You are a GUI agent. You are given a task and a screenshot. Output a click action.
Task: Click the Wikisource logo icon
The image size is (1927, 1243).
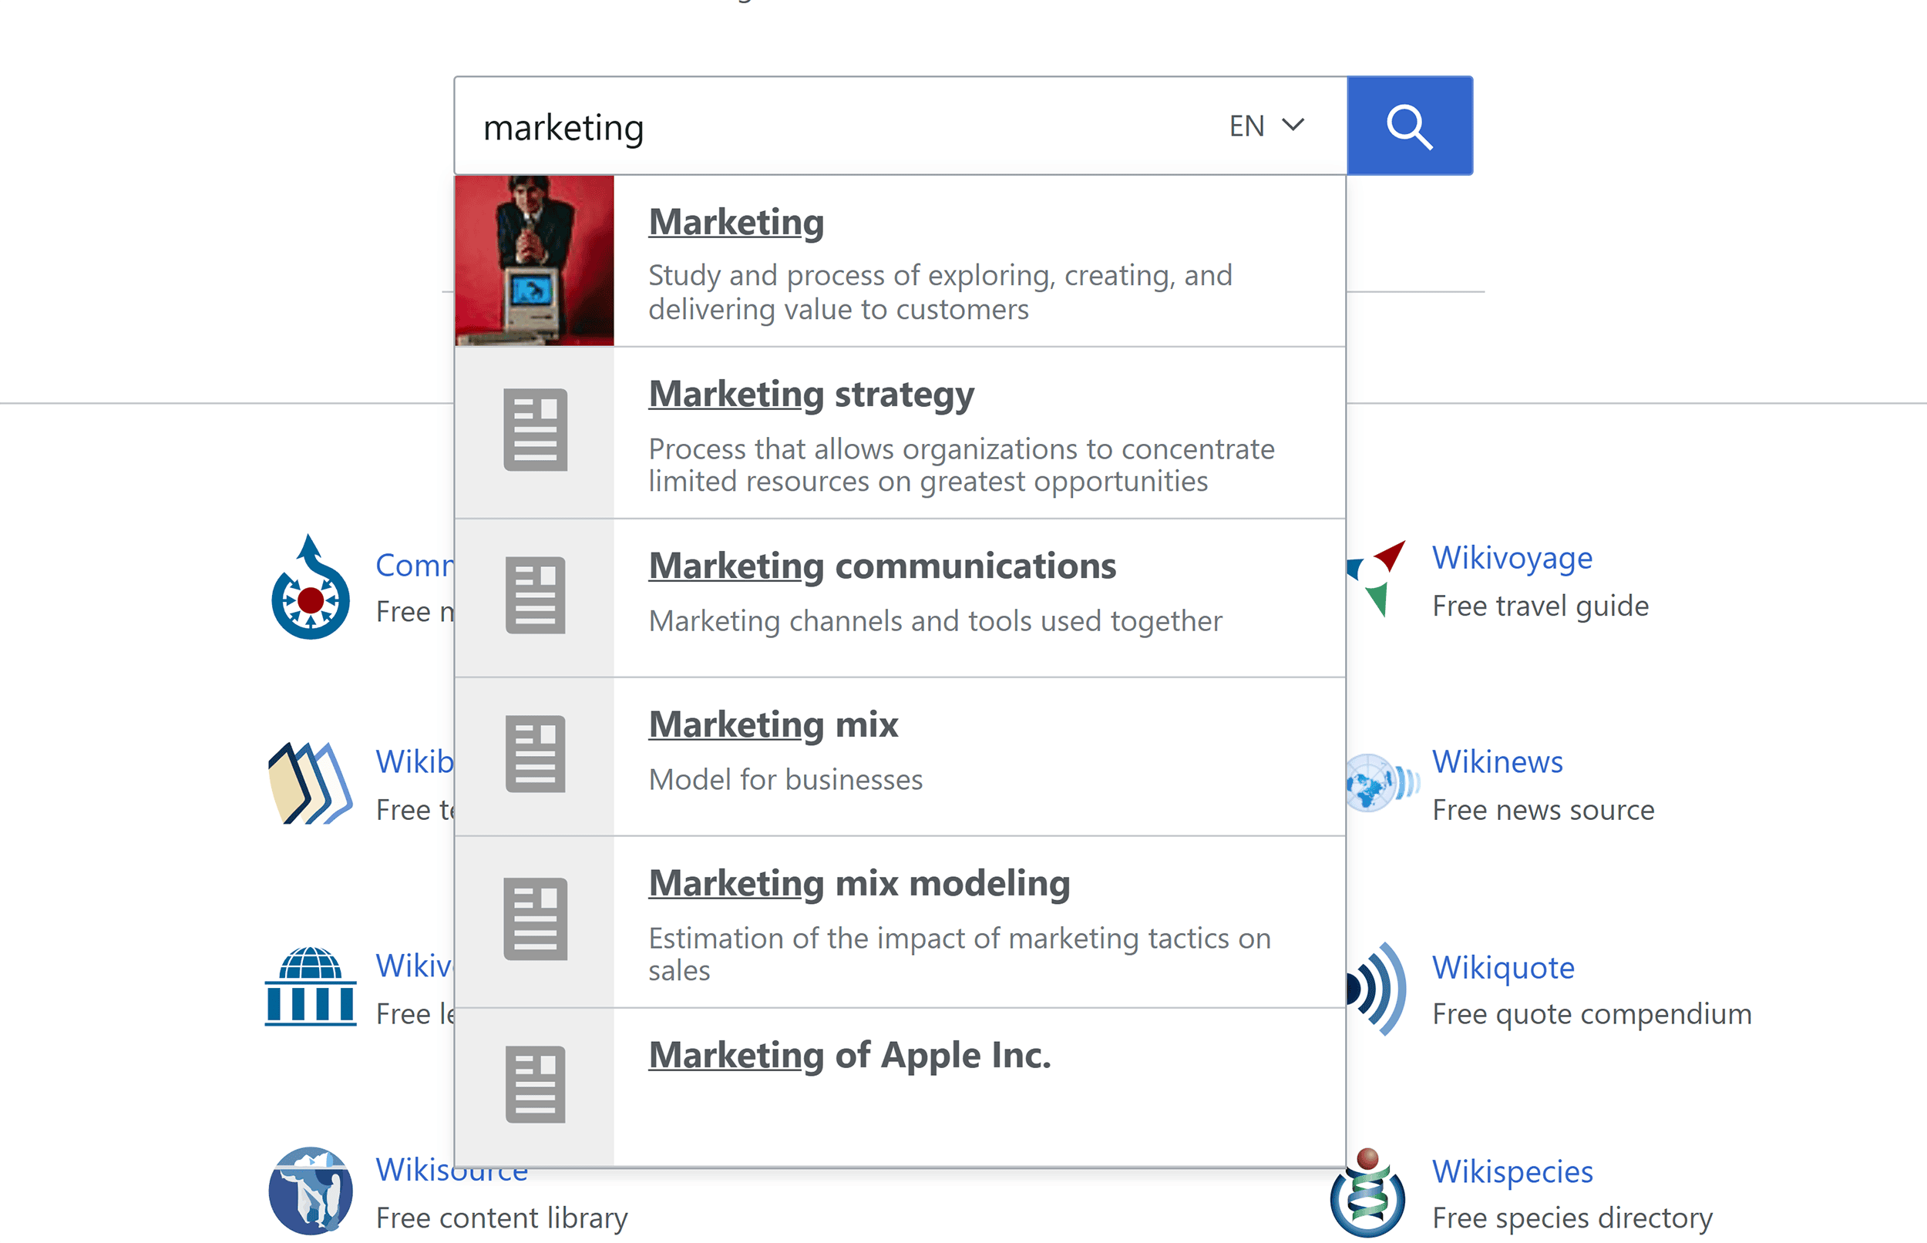(x=310, y=1191)
